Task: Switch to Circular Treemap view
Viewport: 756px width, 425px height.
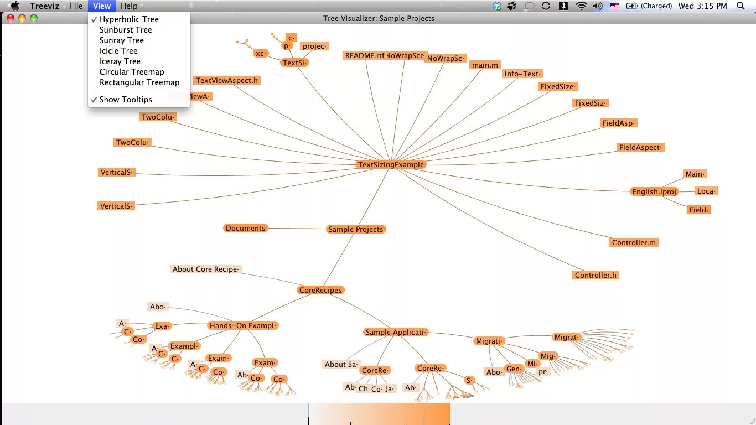Action: pyautogui.click(x=139, y=72)
